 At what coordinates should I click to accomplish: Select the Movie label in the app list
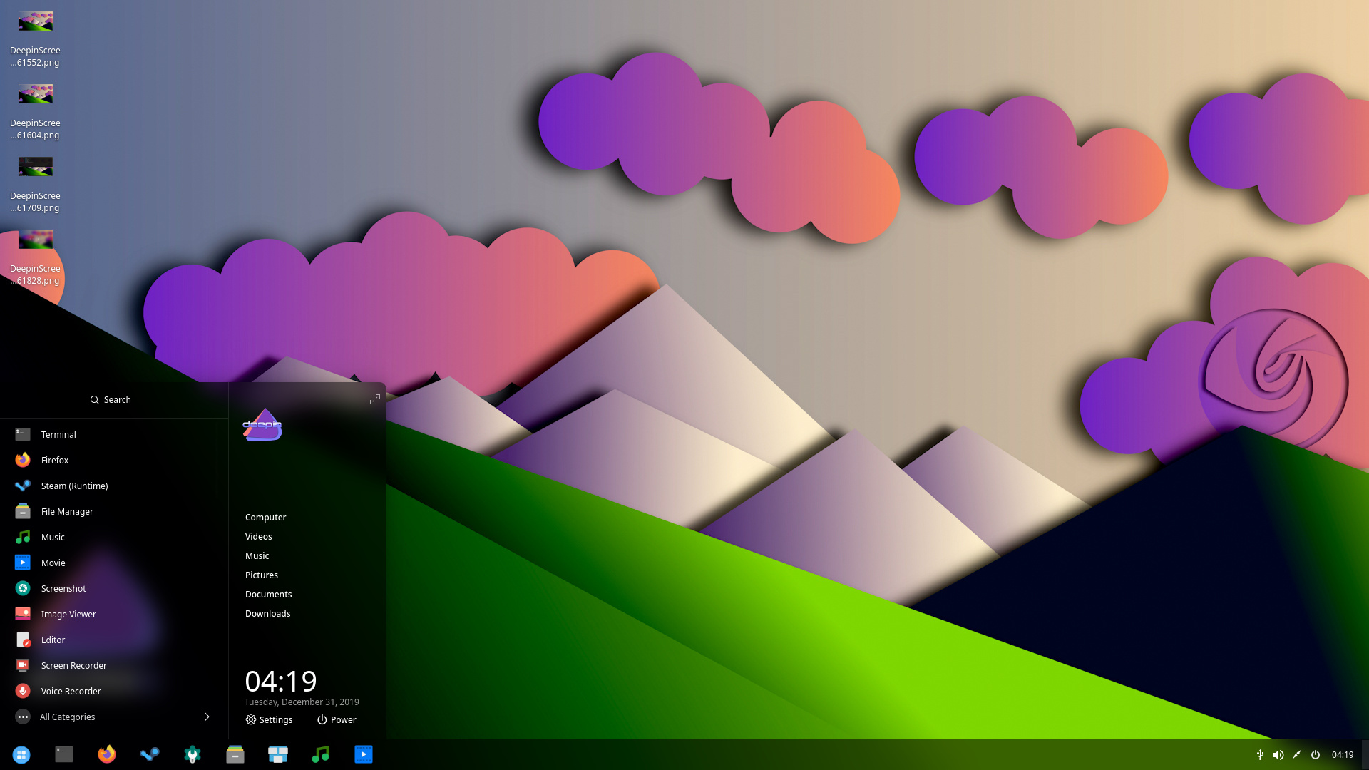[x=53, y=563]
